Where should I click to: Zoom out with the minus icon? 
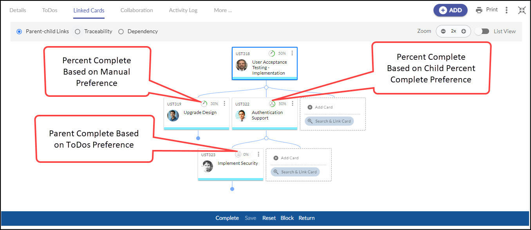443,31
